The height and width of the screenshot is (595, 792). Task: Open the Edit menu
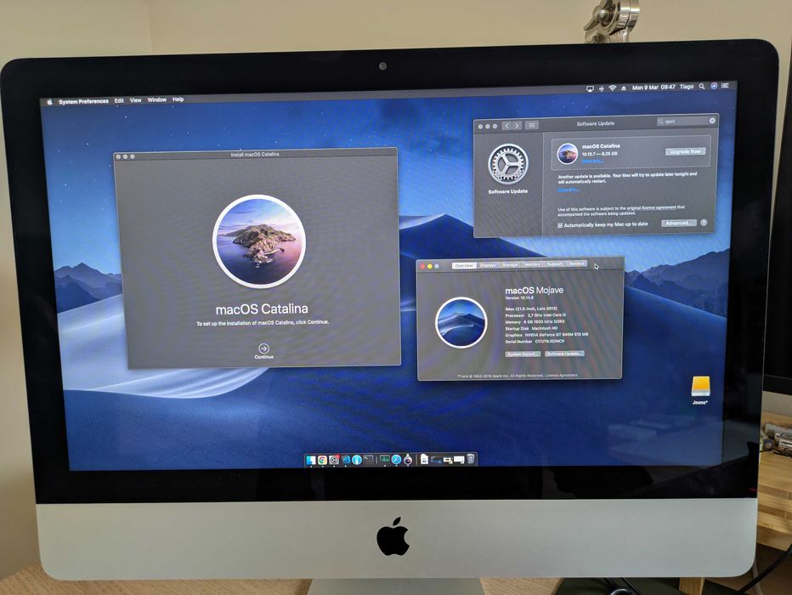pyautogui.click(x=119, y=100)
